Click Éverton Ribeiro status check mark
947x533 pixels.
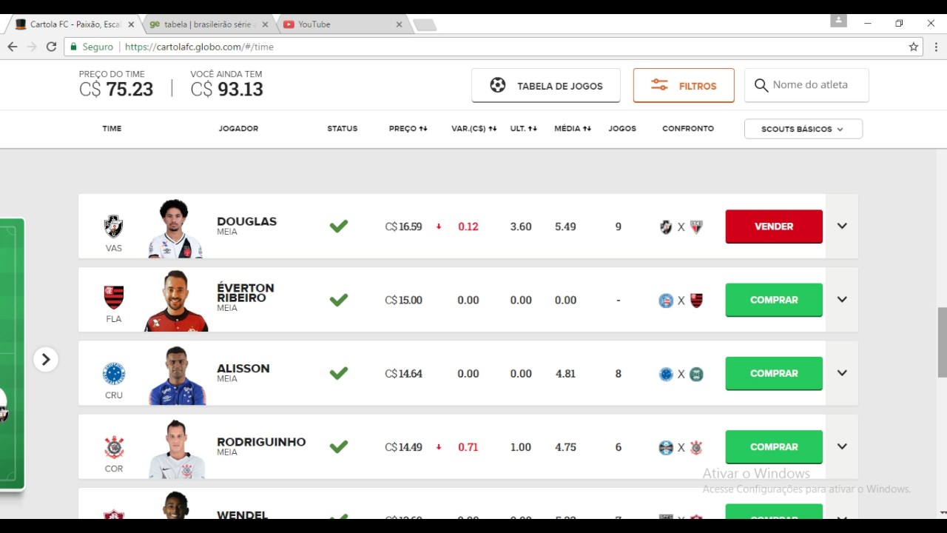(339, 300)
